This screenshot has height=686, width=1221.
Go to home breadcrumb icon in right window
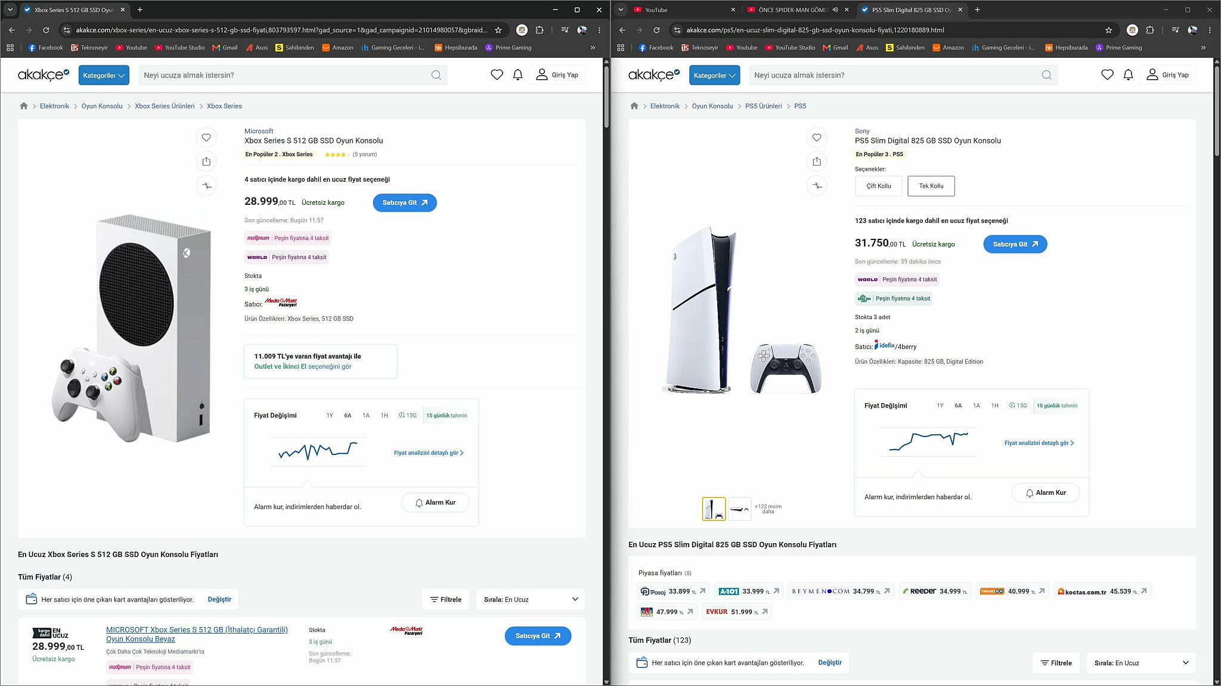point(634,106)
